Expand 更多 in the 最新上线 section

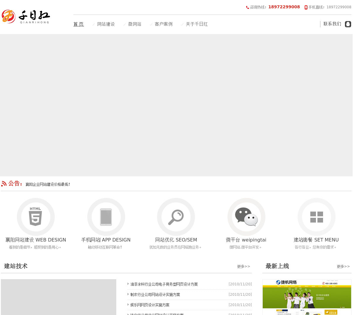[343, 266]
